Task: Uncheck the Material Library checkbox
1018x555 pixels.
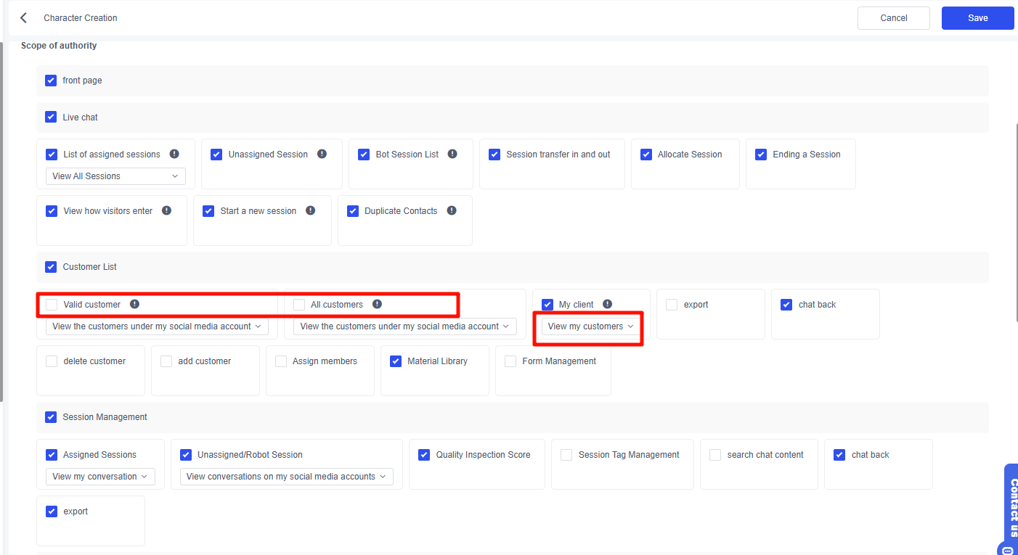Action: pyautogui.click(x=396, y=361)
